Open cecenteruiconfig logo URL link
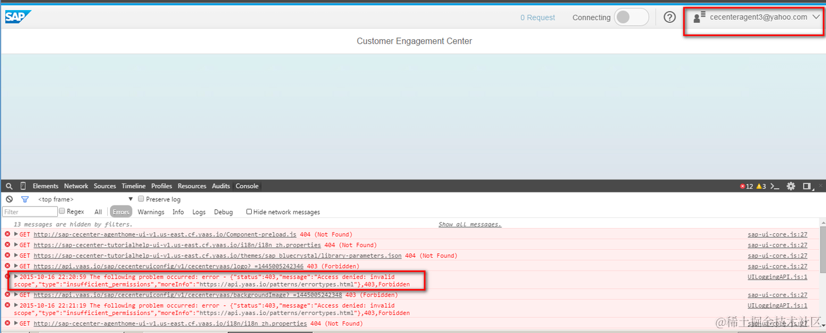 point(169,266)
